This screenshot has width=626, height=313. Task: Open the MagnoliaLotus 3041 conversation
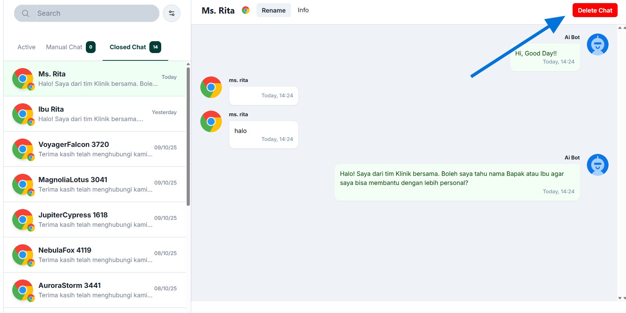coord(95,184)
